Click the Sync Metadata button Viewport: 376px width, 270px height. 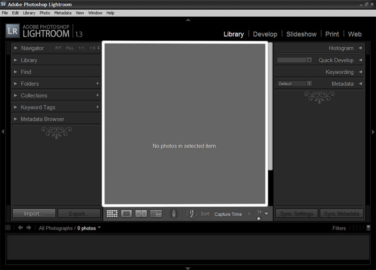pos(342,214)
